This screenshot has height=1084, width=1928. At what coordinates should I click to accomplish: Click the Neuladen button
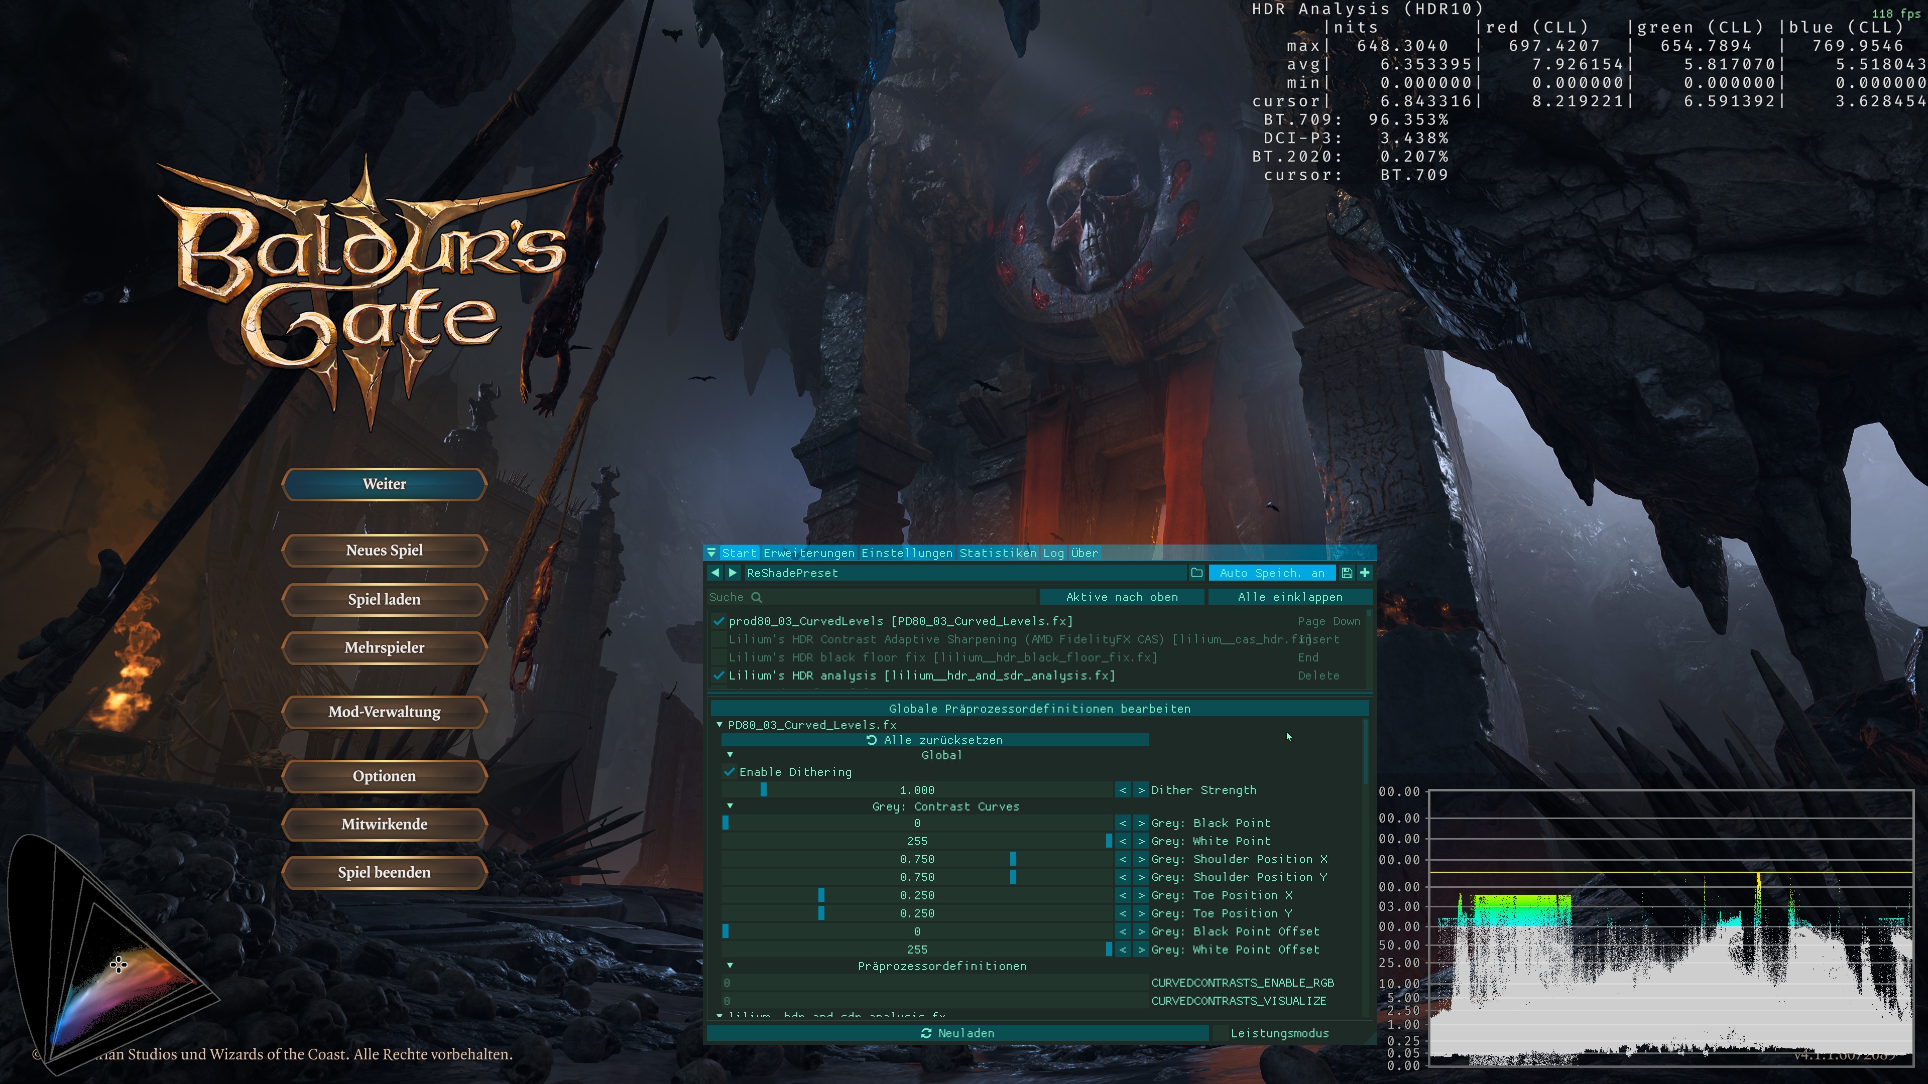[956, 1033]
